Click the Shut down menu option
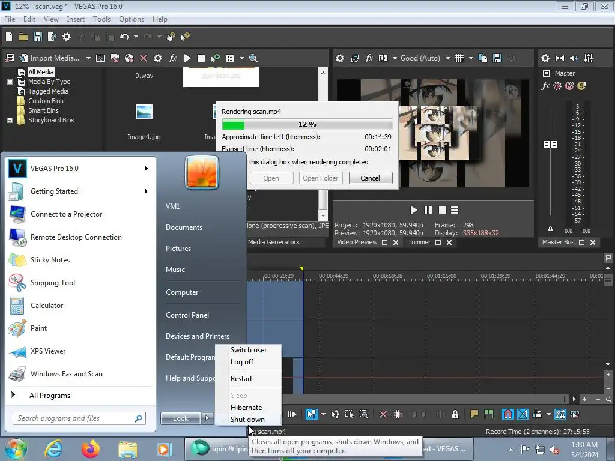Image resolution: width=615 pixels, height=461 pixels. tap(247, 420)
